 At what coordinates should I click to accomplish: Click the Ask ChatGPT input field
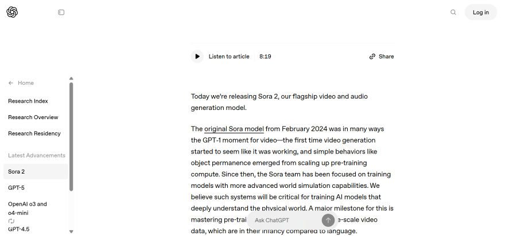pos(284,220)
